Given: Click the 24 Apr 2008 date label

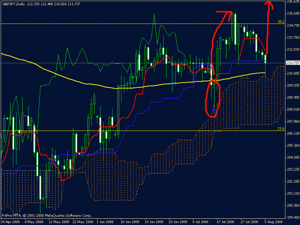Looking at the screenshot, I should point(11,222).
